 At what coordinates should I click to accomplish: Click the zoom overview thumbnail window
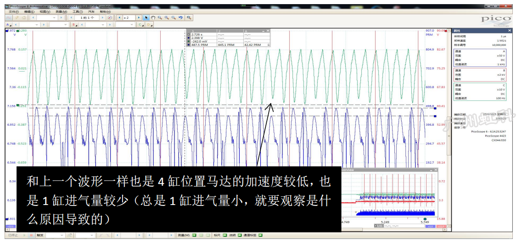pos(389,193)
